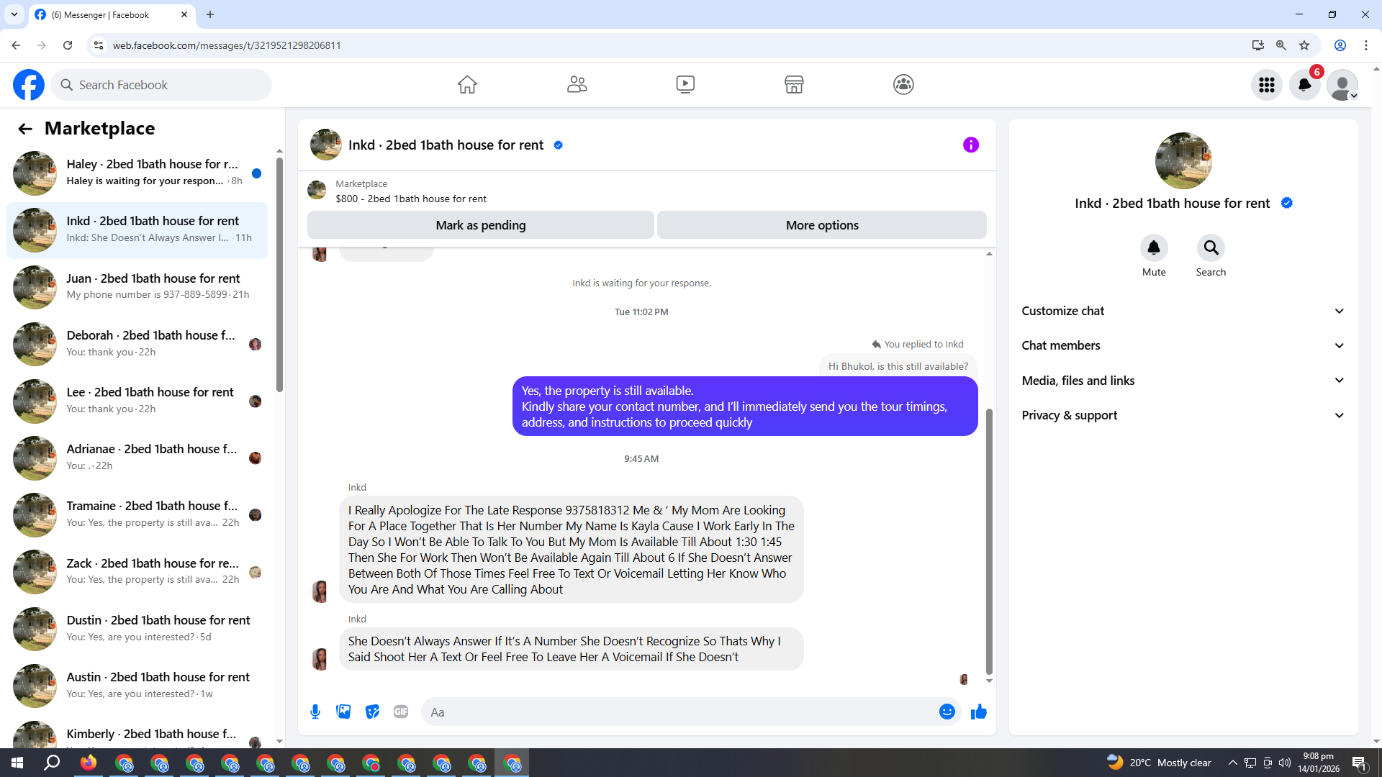1382x777 pixels.
Task: Open the emoji picker in message box
Action: coord(947,712)
